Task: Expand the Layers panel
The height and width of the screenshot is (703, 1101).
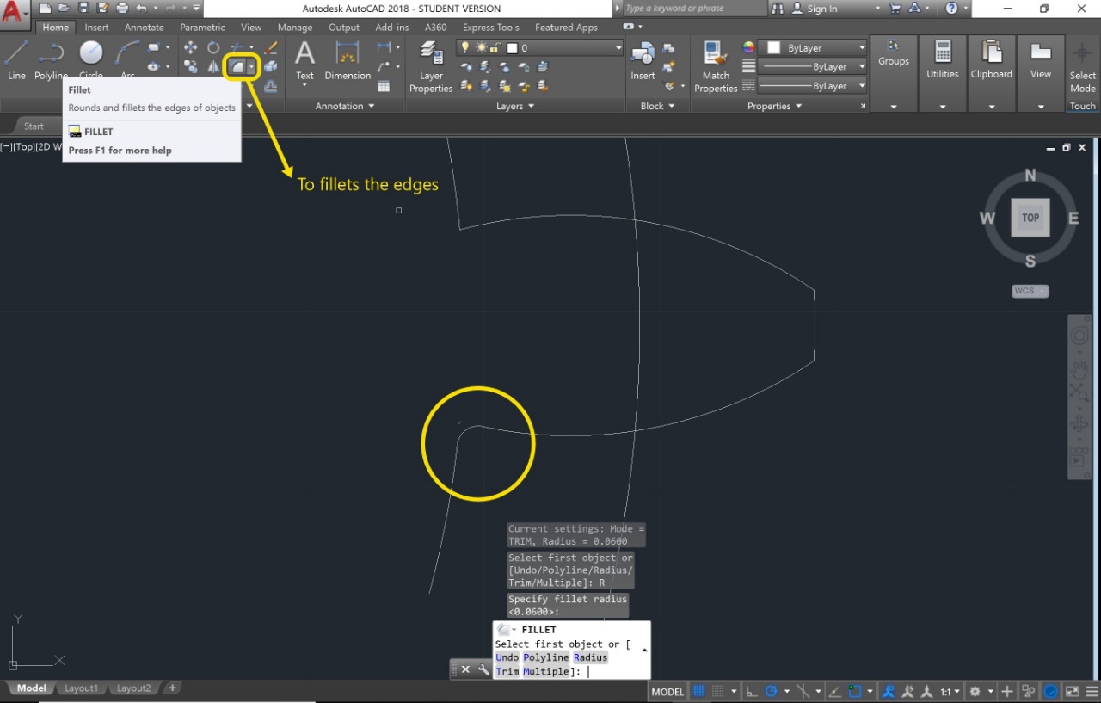Action: (x=515, y=106)
